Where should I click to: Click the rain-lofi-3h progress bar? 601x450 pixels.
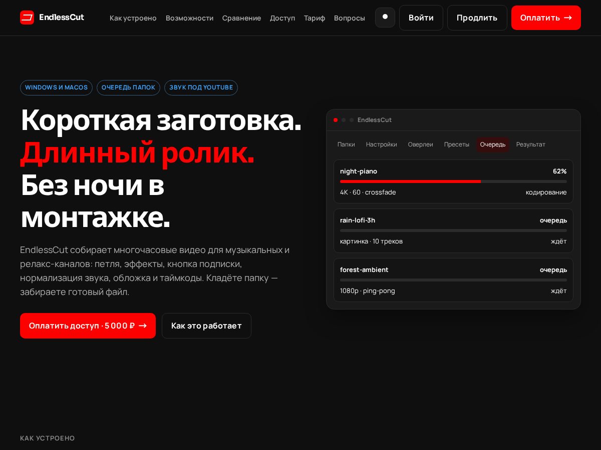[453, 230]
